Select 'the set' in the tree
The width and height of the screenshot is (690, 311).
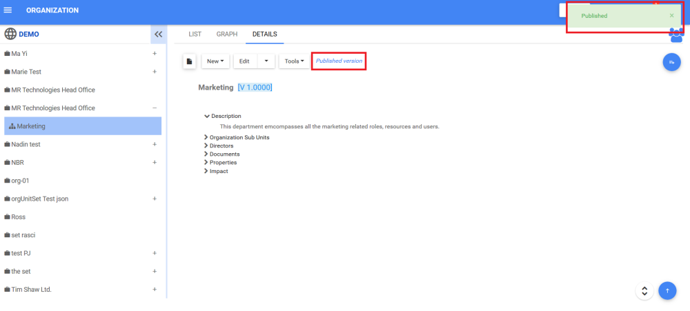point(21,272)
